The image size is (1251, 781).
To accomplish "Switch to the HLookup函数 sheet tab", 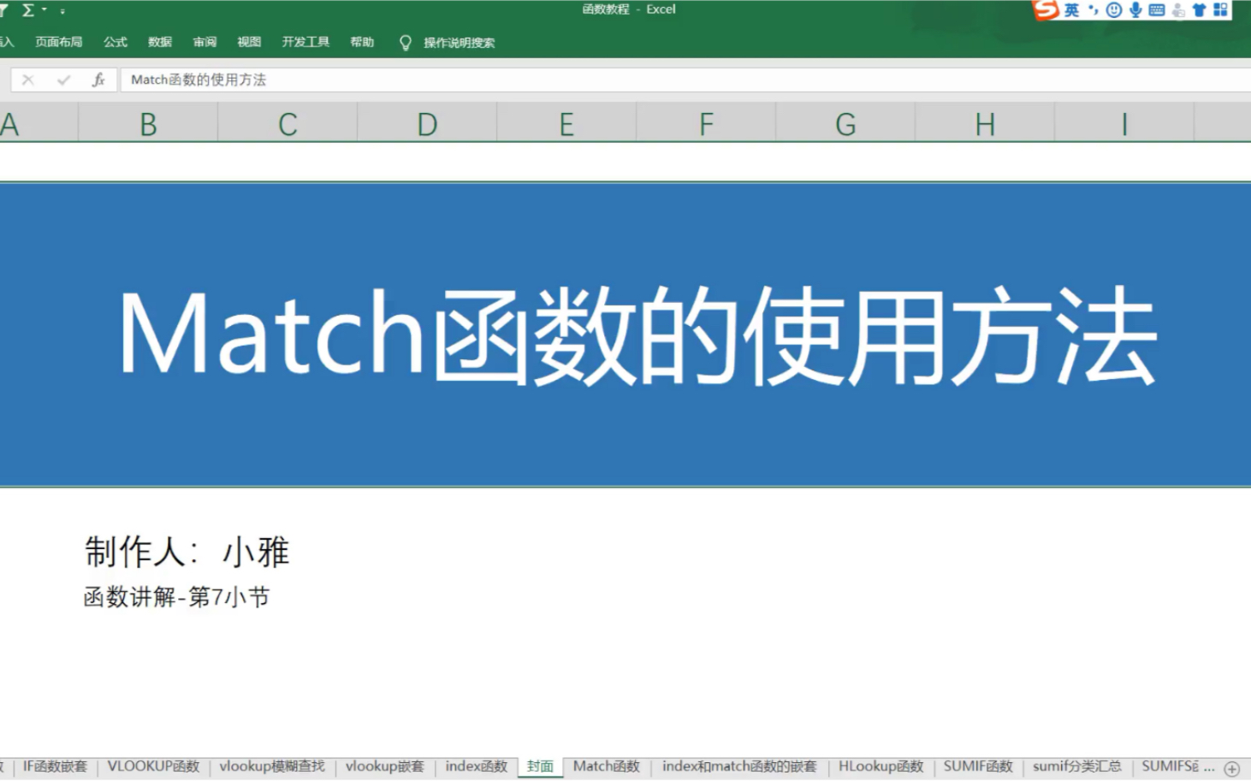I will click(880, 766).
